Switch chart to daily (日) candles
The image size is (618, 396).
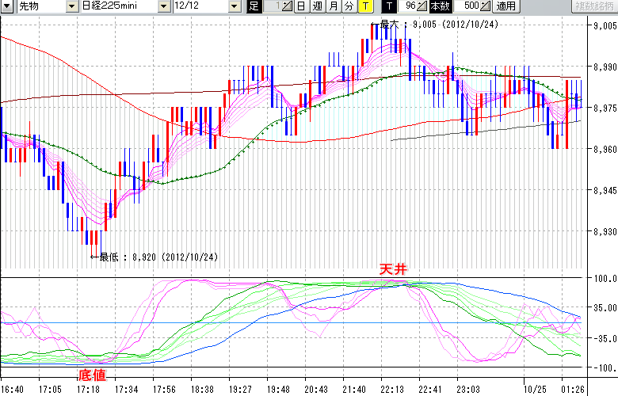pyautogui.click(x=301, y=6)
